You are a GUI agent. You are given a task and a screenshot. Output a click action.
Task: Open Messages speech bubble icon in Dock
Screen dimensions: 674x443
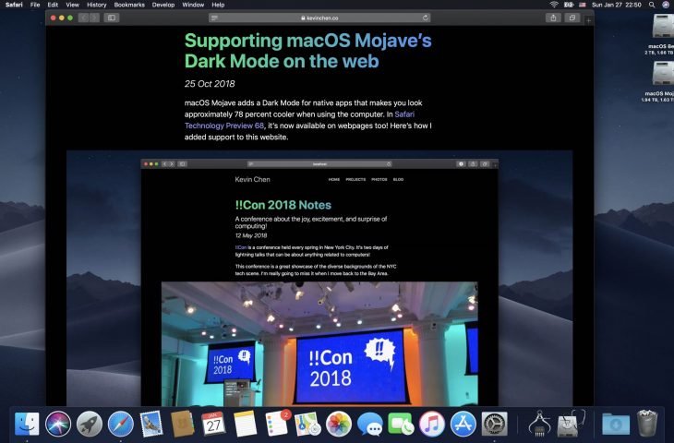(369, 425)
